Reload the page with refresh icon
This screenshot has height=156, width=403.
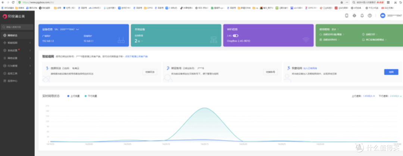pyautogui.click(x=13, y=2)
